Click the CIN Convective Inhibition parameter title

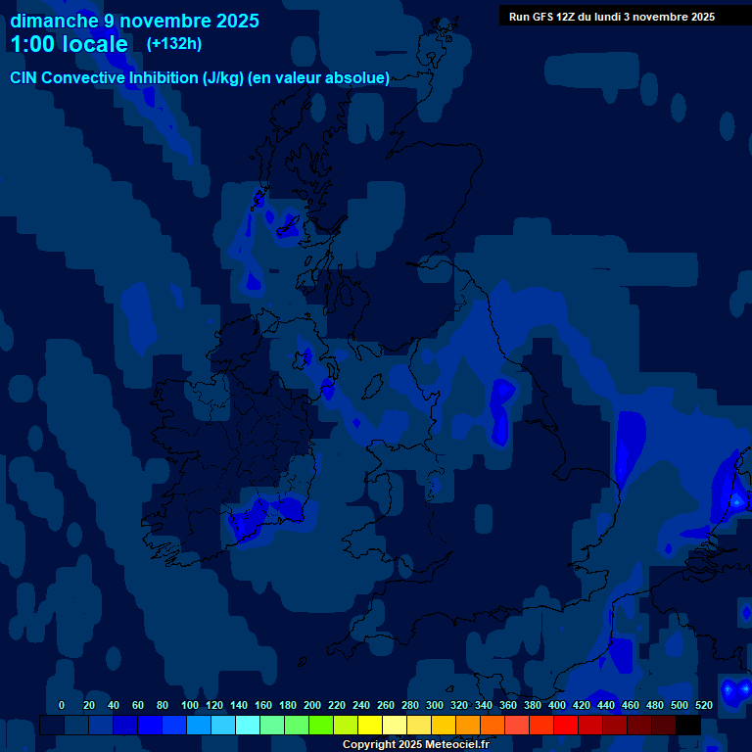[200, 78]
